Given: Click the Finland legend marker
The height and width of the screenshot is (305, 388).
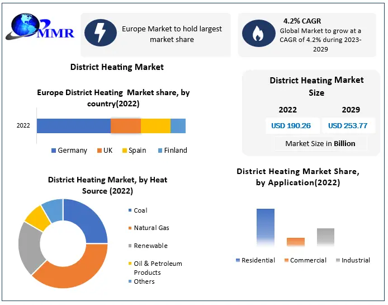Looking at the screenshot, I should tap(160, 151).
